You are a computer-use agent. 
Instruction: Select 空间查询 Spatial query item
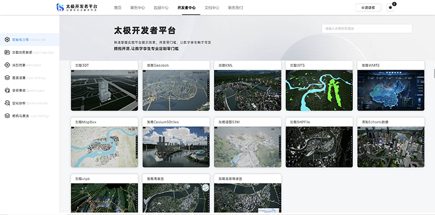pos(30,90)
